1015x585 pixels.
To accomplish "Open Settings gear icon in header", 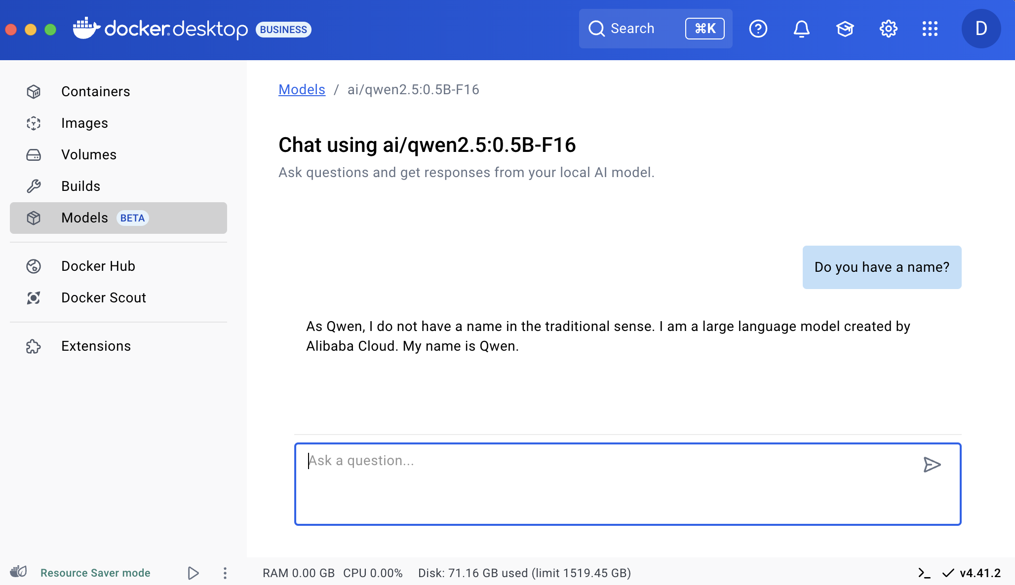I will pos(888,29).
